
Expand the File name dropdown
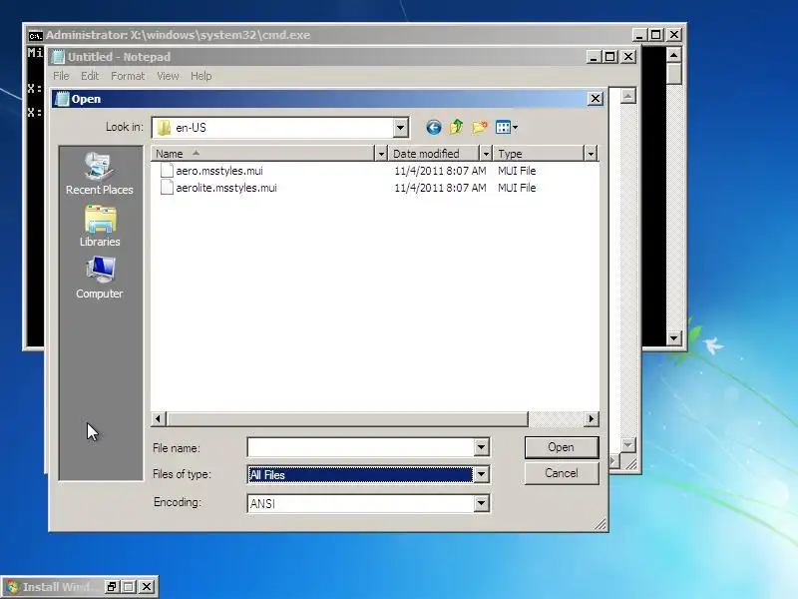482,447
